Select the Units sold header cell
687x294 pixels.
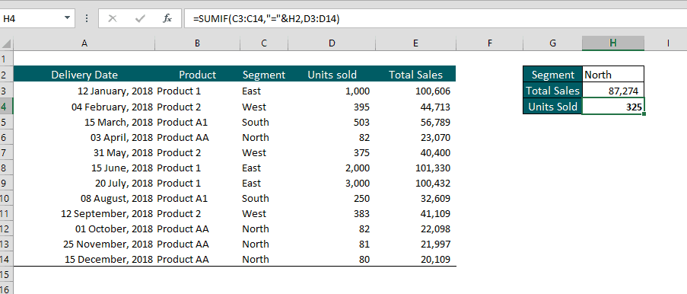[x=332, y=74]
